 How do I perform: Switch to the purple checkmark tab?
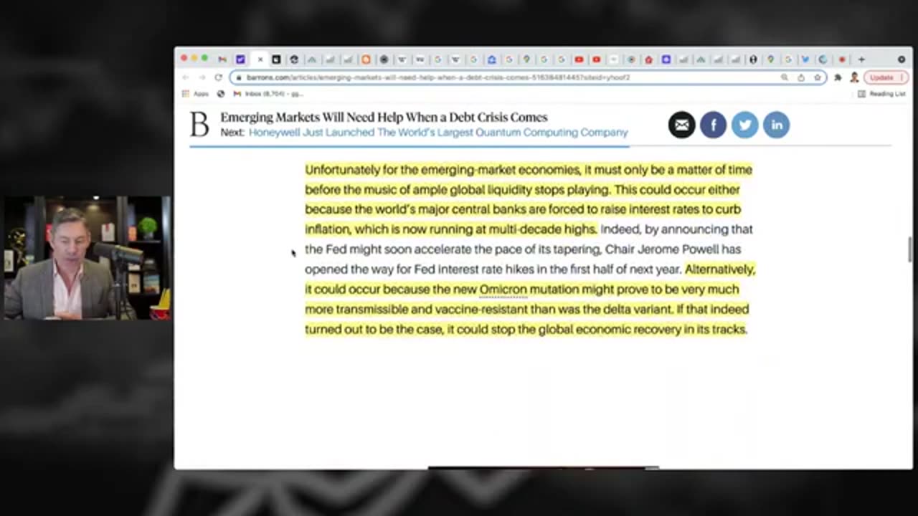240,59
